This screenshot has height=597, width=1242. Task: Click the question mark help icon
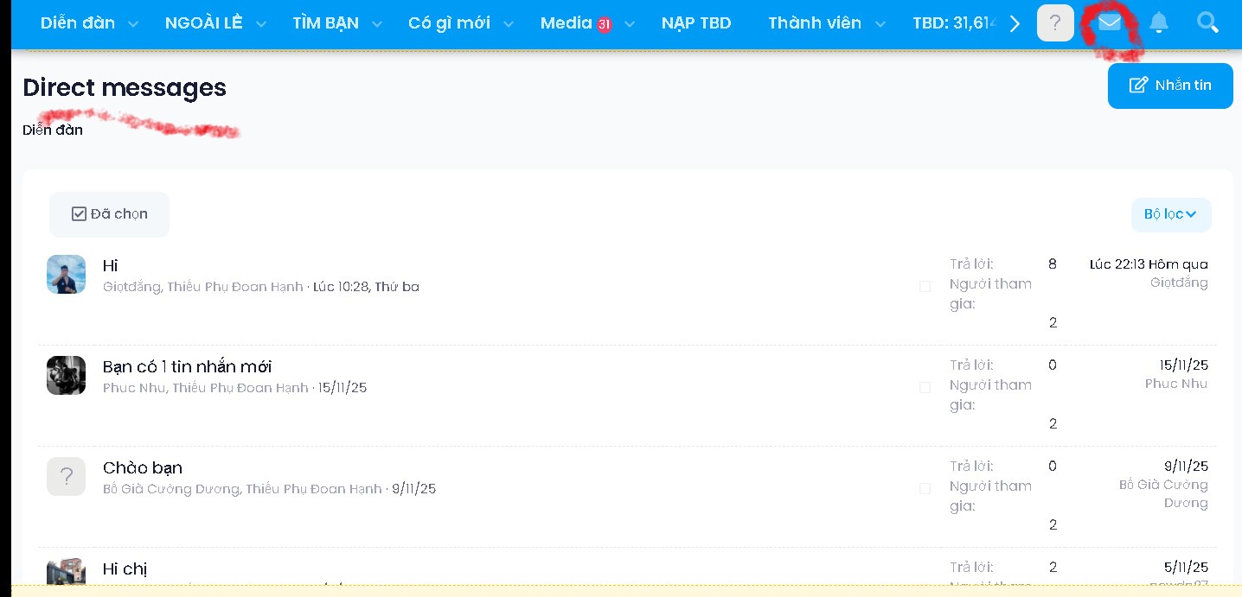[1054, 23]
